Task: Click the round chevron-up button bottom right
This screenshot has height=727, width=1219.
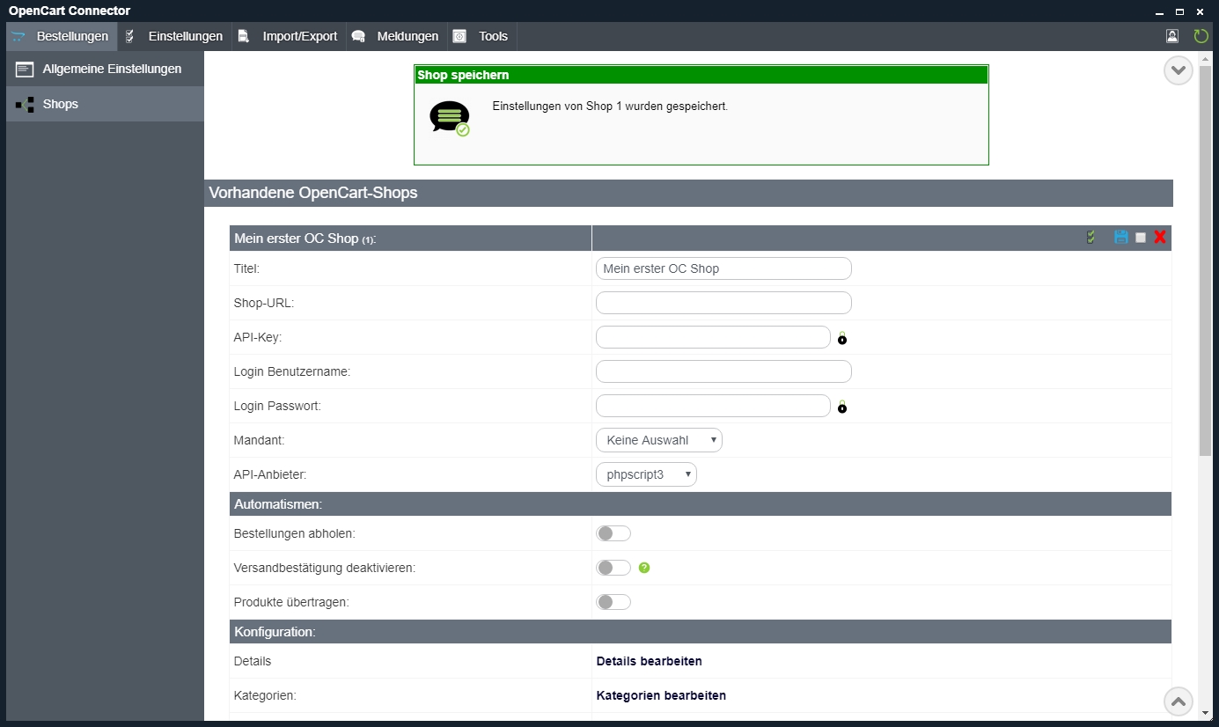Action: coord(1179,701)
